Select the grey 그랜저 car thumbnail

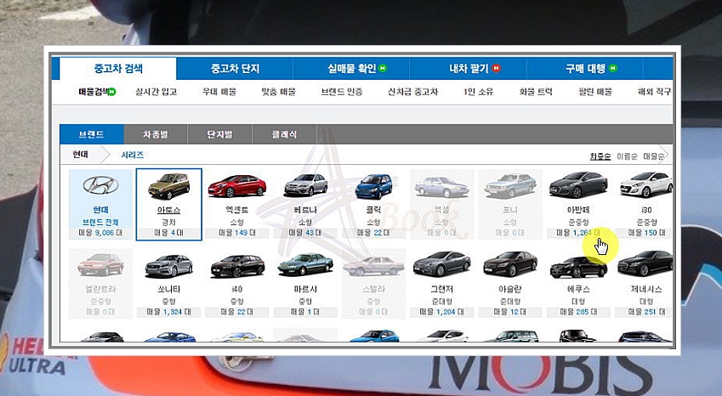click(x=441, y=264)
